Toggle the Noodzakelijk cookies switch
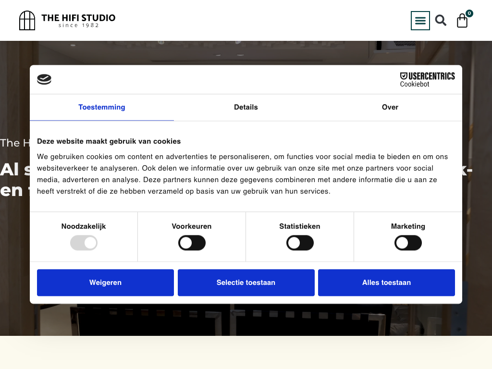Screen dimensions: 492x369 coord(84,243)
